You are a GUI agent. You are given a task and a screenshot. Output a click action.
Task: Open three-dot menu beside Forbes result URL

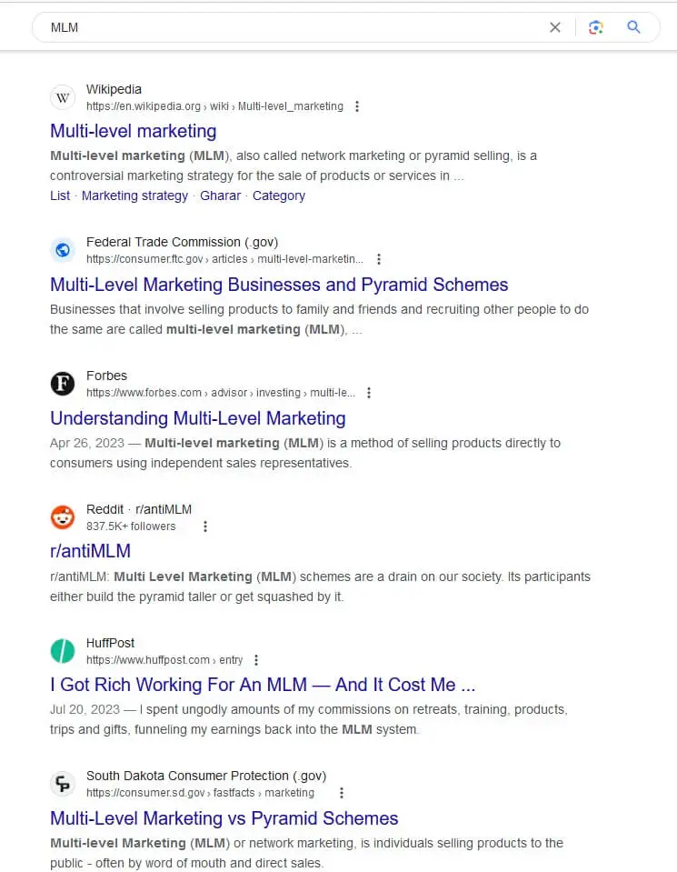[x=369, y=393]
